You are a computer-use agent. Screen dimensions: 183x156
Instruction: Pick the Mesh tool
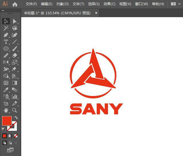coord(6,83)
